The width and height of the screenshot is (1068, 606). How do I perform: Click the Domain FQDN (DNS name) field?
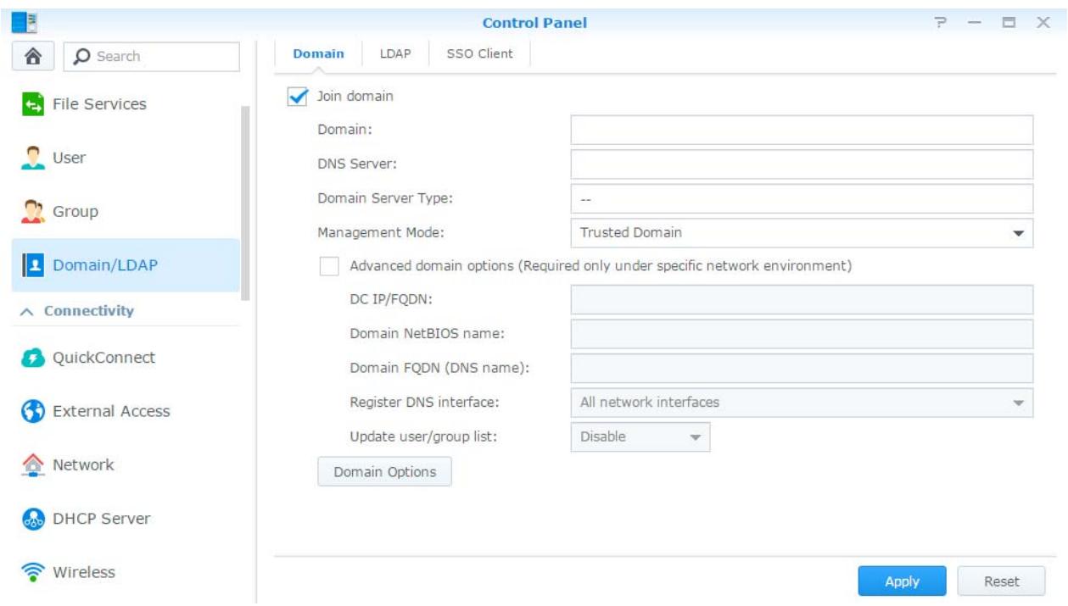(x=802, y=368)
